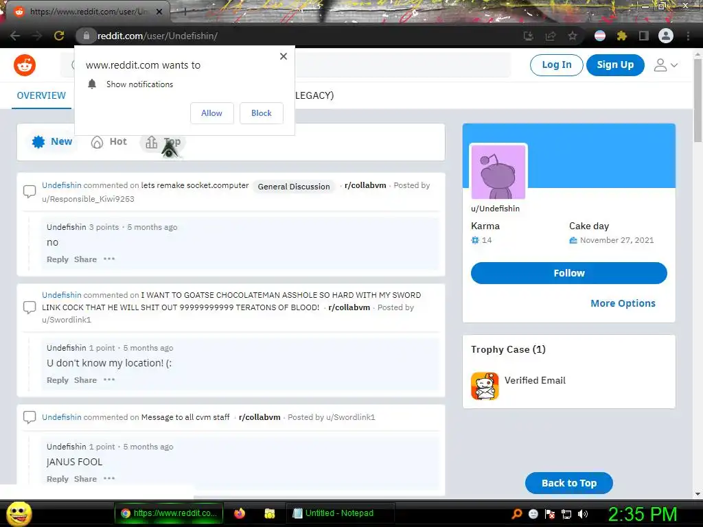Viewport: 703px width, 527px height.
Task: Expand the user account dropdown
Action: [666, 65]
